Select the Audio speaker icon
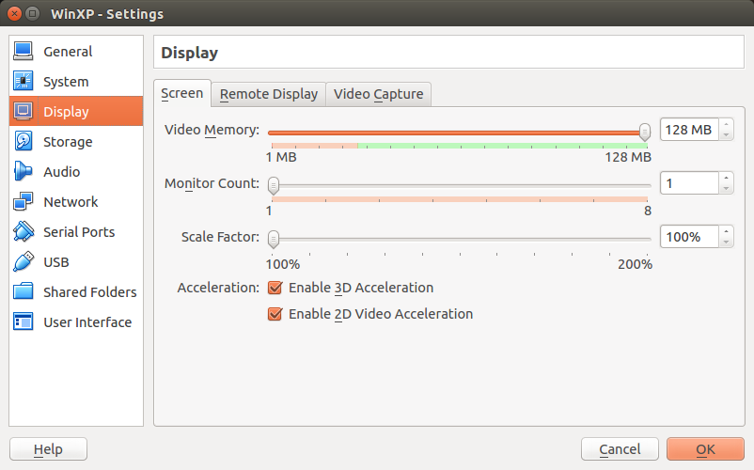 coord(24,172)
